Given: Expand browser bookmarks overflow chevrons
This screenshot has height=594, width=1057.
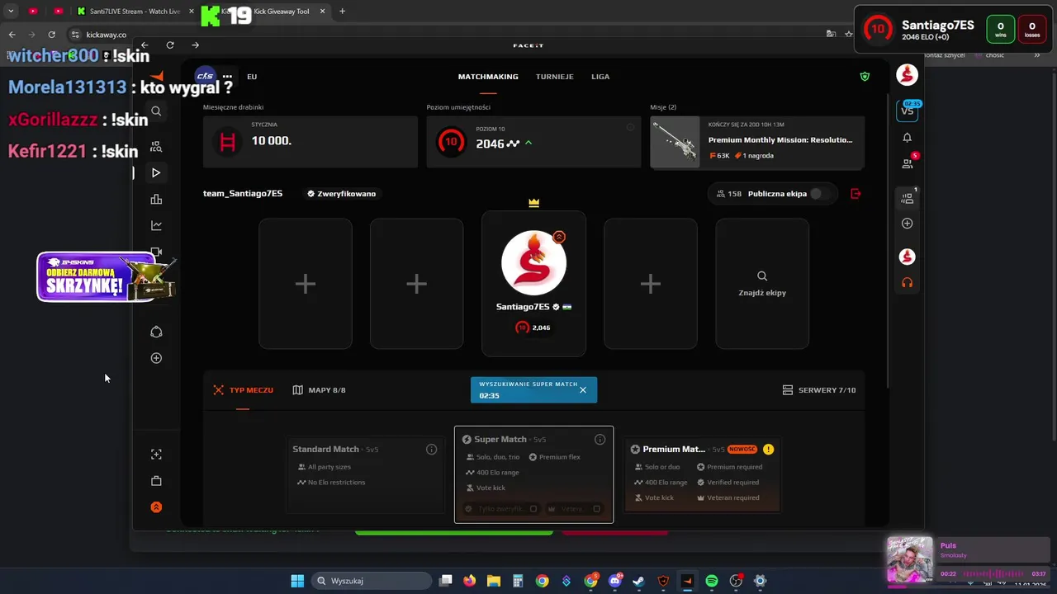Looking at the screenshot, I should coord(1037,55).
